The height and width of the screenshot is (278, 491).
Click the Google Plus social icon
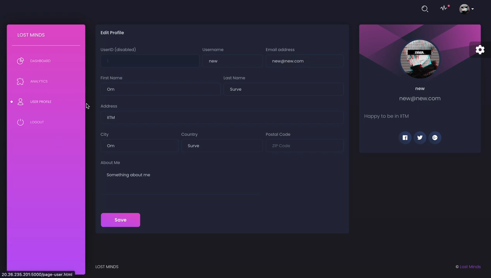pos(435,137)
